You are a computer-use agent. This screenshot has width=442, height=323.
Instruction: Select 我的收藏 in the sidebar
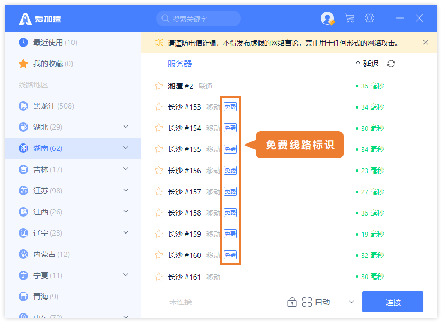(x=48, y=63)
